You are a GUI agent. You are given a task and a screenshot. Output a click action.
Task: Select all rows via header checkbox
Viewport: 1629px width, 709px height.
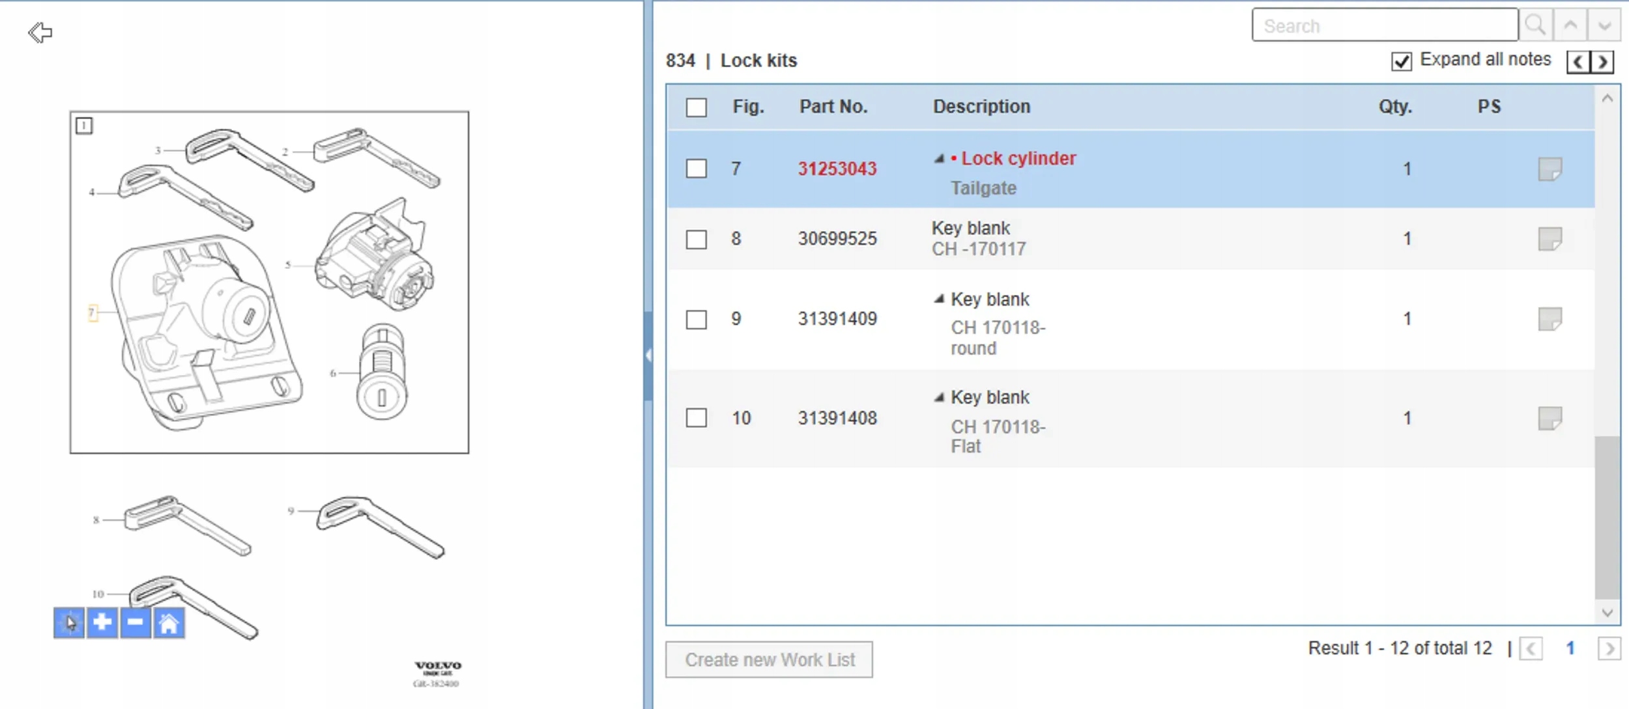point(696,107)
